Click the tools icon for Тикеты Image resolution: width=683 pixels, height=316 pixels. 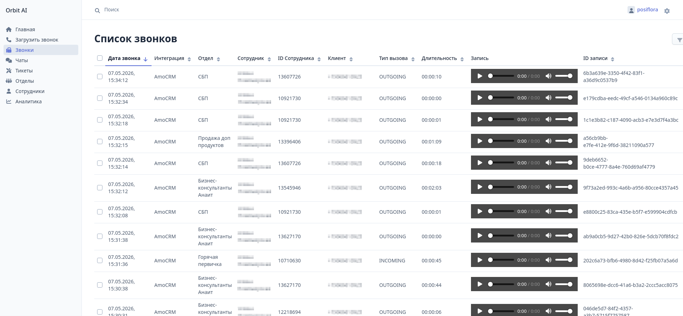9,71
